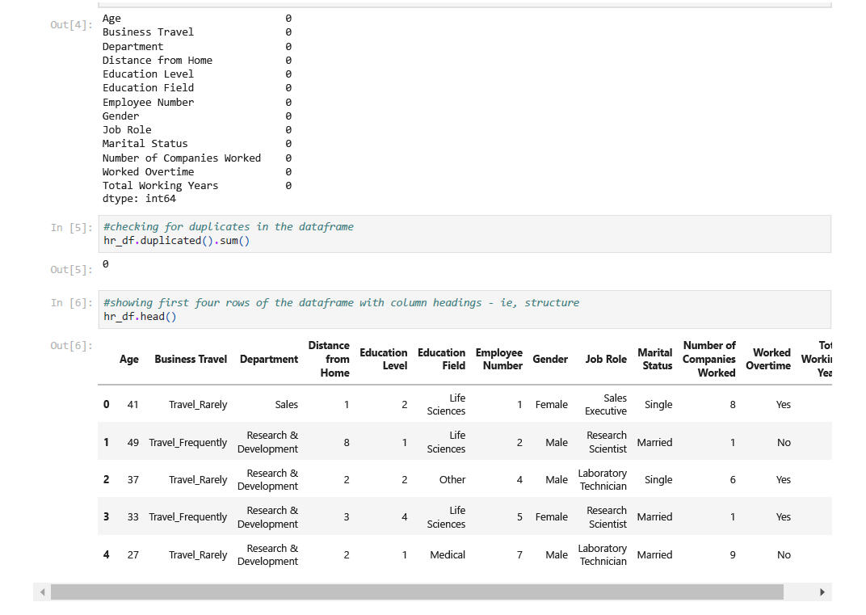The height and width of the screenshot is (615, 866).
Task: Click the '#checking for duplicates' comment
Action: [228, 226]
